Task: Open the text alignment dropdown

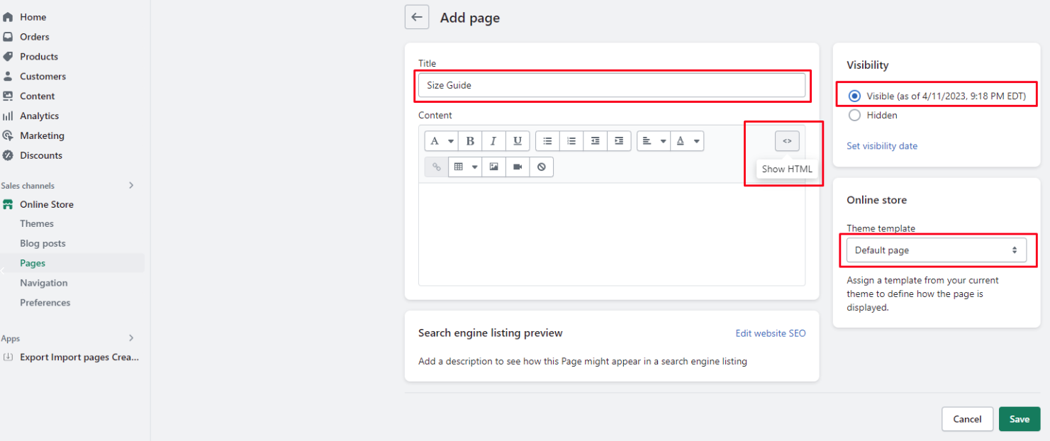Action: (653, 141)
